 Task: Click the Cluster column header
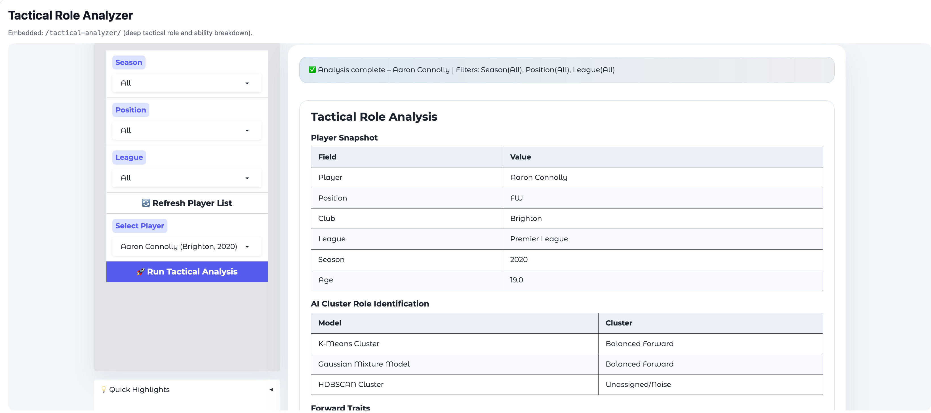click(619, 323)
